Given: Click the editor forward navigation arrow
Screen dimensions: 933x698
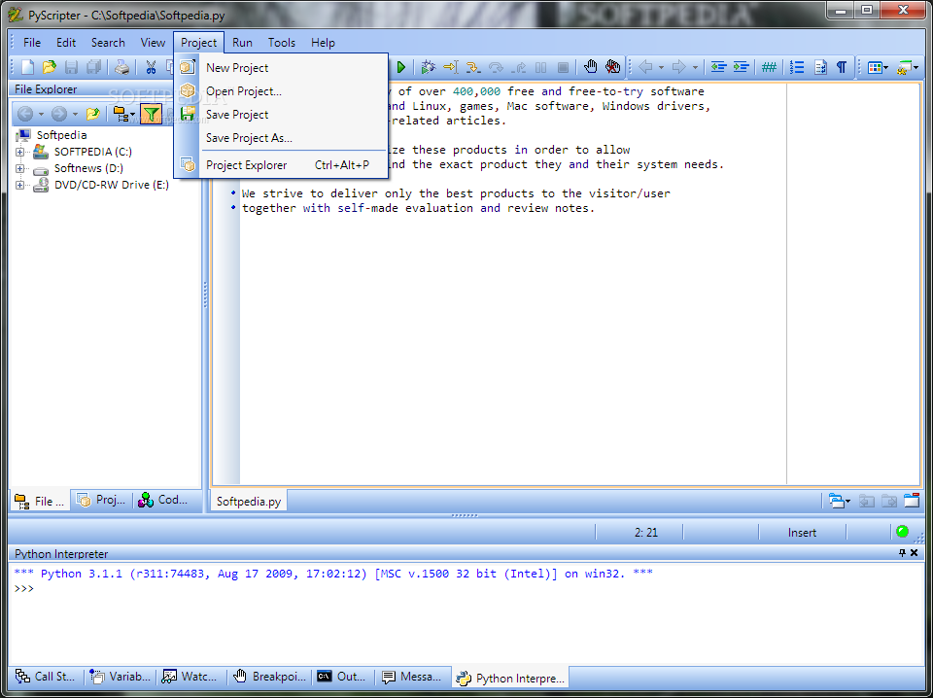Looking at the screenshot, I should [679, 67].
